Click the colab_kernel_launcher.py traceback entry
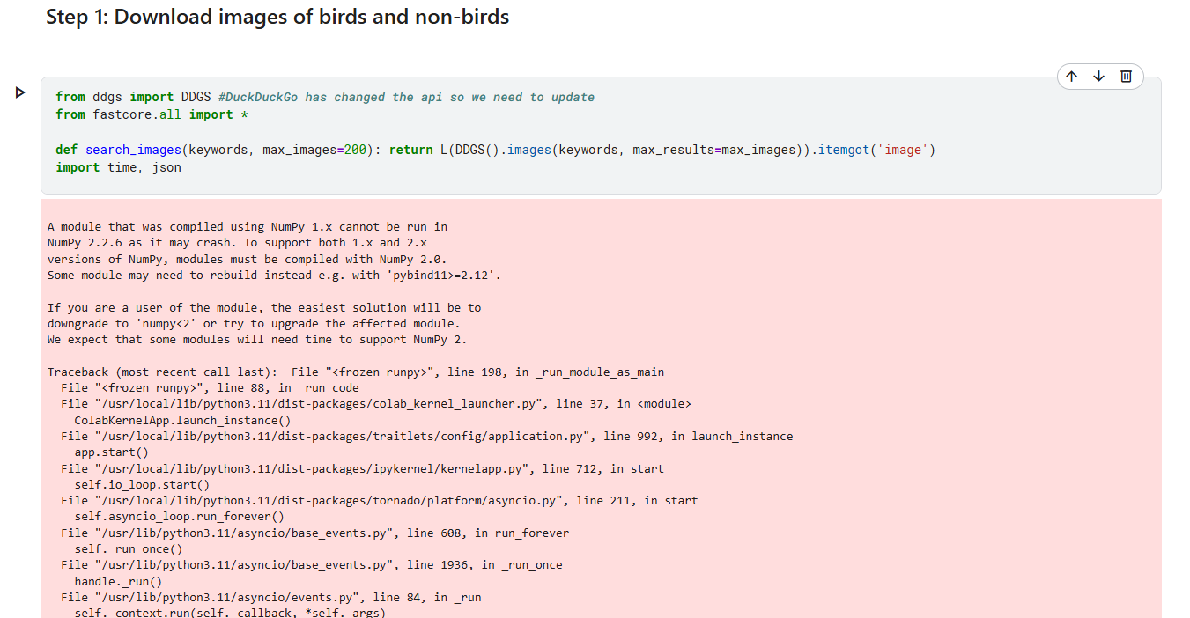The image size is (1190, 618). click(376, 404)
